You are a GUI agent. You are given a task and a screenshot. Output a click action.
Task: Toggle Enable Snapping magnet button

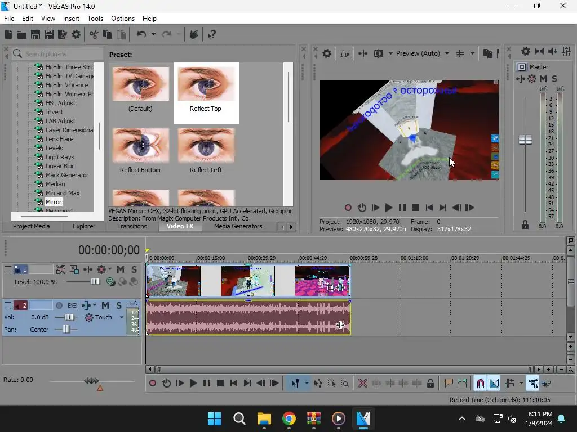(480, 384)
